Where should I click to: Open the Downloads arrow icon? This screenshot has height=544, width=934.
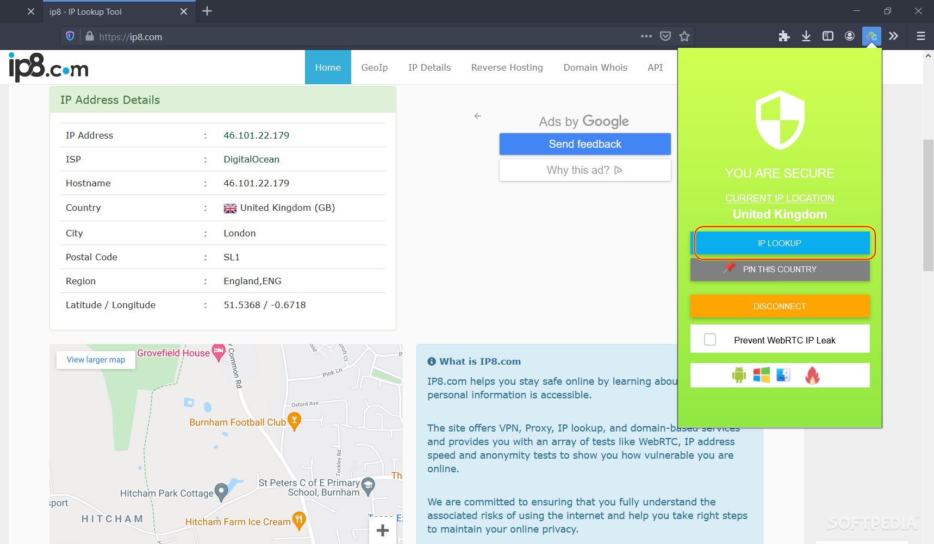click(x=806, y=36)
